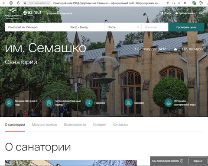
Task: Expand the 1 Гость guest dropdown
Action: point(123,27)
